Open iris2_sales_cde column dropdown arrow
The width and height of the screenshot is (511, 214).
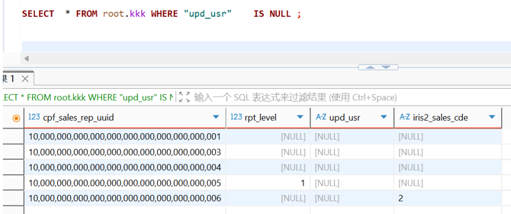492,117
